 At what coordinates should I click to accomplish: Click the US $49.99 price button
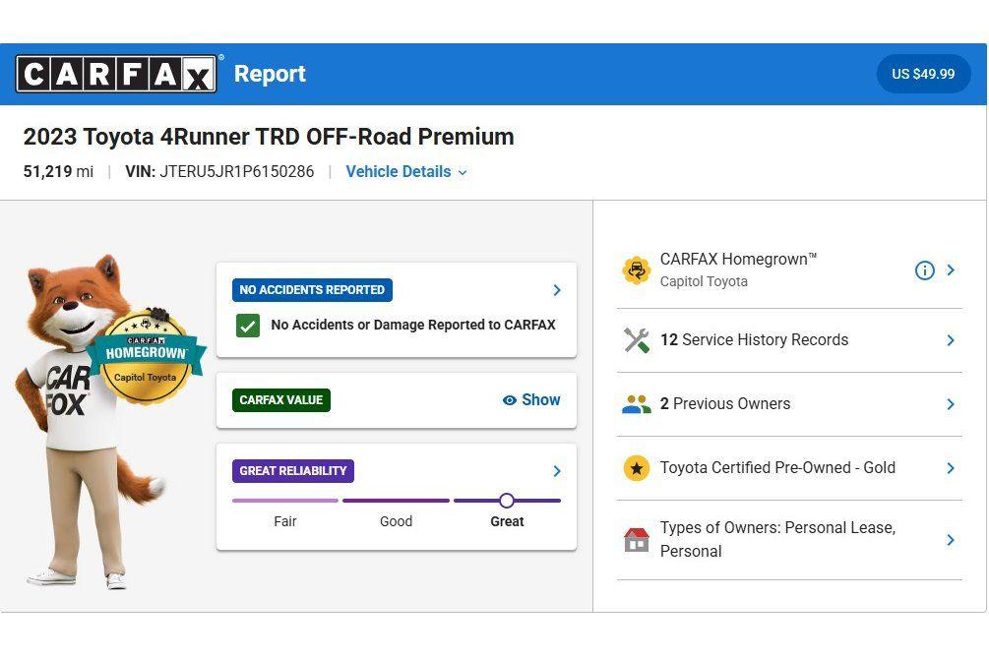click(x=923, y=74)
